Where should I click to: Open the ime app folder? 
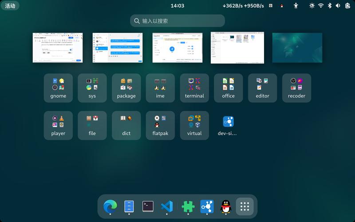[x=160, y=88]
